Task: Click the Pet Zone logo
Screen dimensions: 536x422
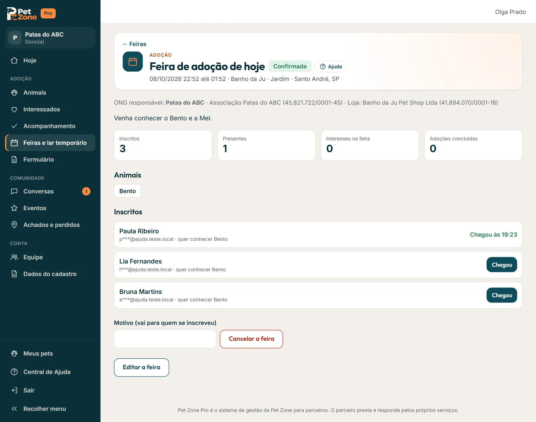Action: pos(22,14)
